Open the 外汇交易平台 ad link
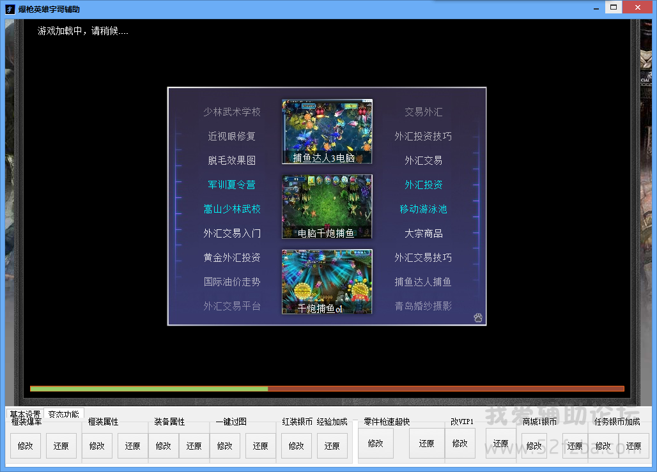 232,306
